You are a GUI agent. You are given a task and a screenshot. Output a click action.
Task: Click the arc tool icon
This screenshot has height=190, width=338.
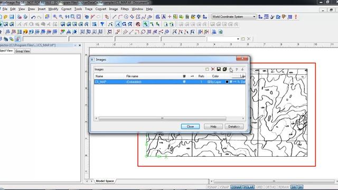pyautogui.click(x=120, y=17)
